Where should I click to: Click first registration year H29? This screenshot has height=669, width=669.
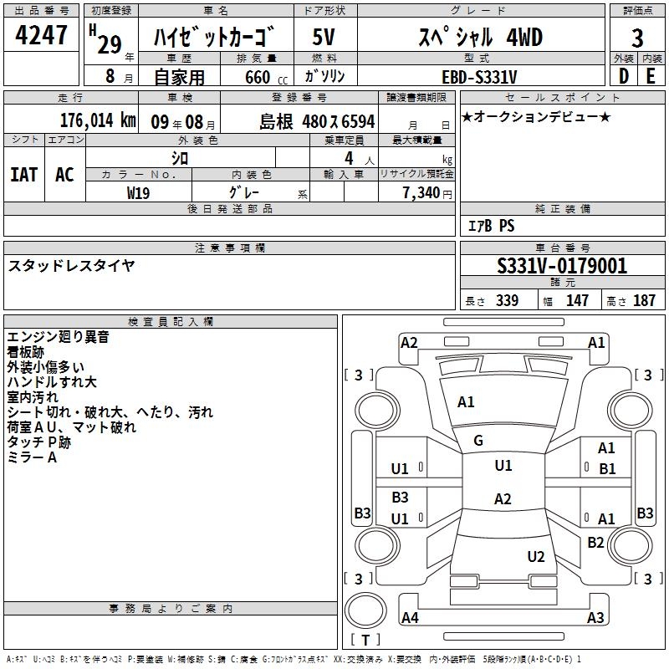(x=105, y=39)
